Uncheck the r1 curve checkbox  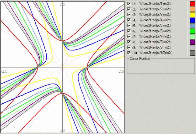pyautogui.click(x=129, y=4)
